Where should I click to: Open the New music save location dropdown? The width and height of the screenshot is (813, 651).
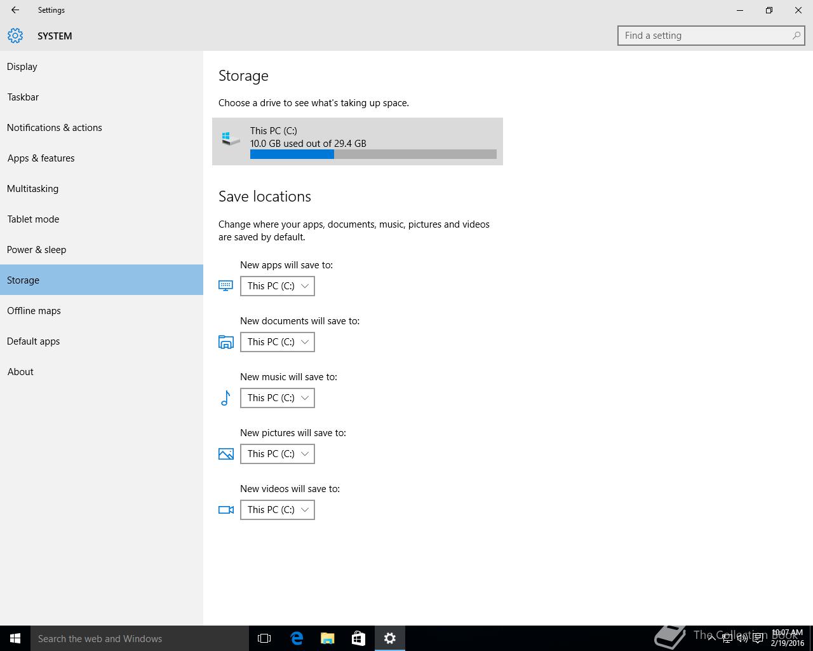(278, 398)
